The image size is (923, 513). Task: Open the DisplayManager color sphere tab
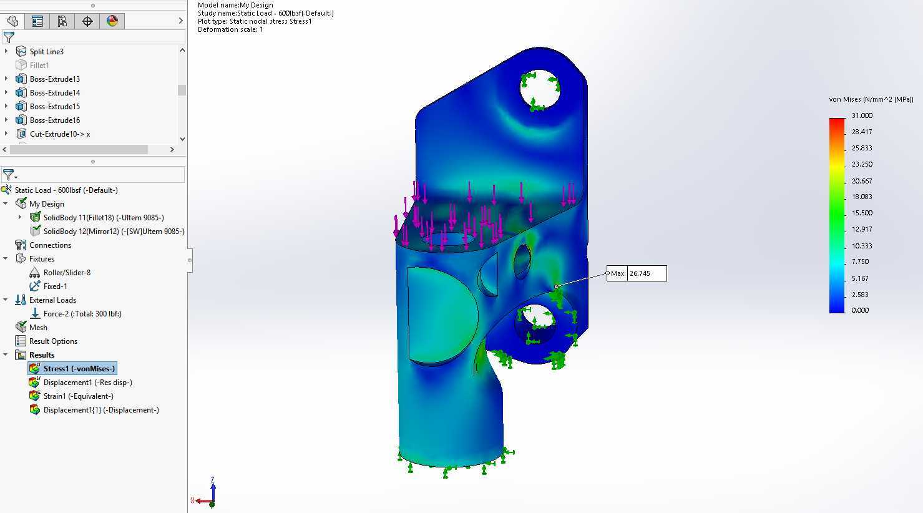point(112,21)
